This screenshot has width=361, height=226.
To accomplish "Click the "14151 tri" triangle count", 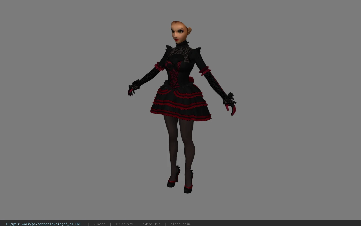I will click(152, 224).
